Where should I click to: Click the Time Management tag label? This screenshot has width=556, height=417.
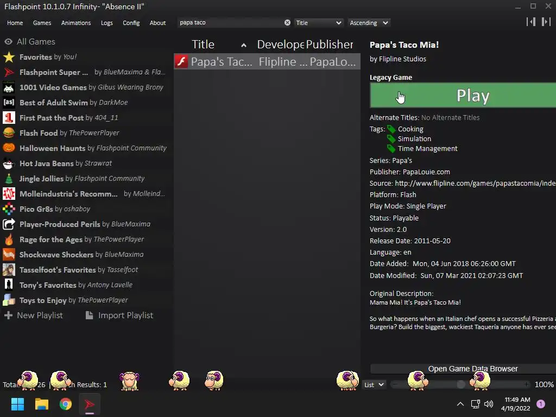pos(428,149)
